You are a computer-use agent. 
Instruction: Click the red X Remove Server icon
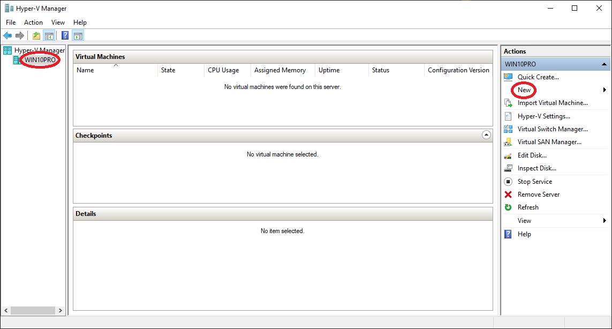tap(508, 194)
